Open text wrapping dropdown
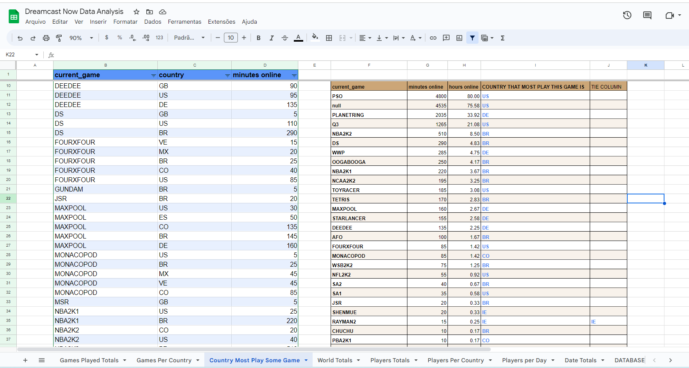The image size is (689, 368). click(x=399, y=38)
